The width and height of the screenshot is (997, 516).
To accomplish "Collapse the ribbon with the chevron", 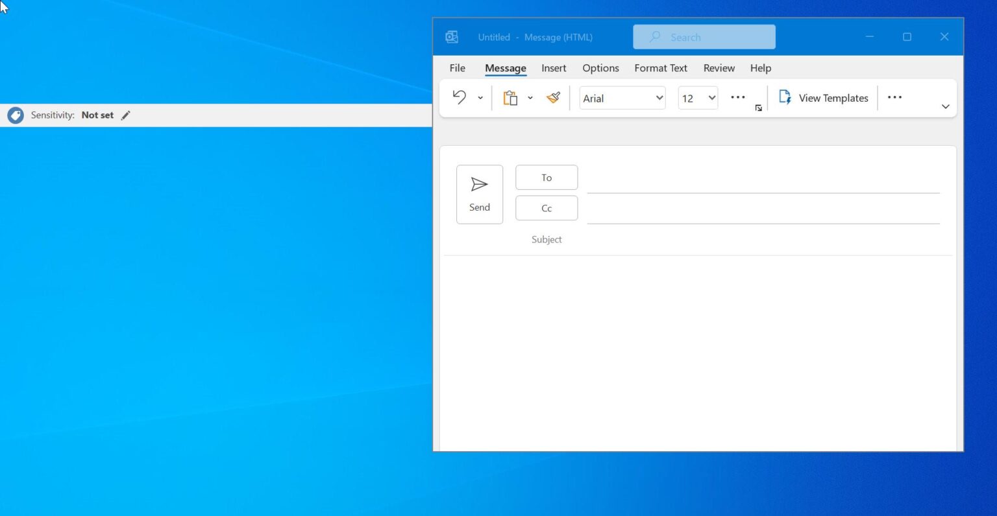I will (945, 106).
